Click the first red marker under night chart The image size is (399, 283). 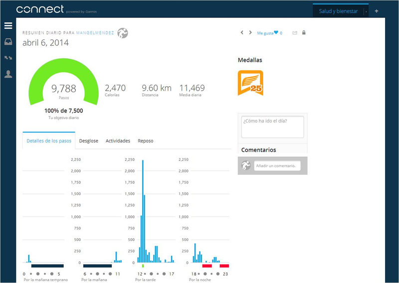[x=207, y=266]
